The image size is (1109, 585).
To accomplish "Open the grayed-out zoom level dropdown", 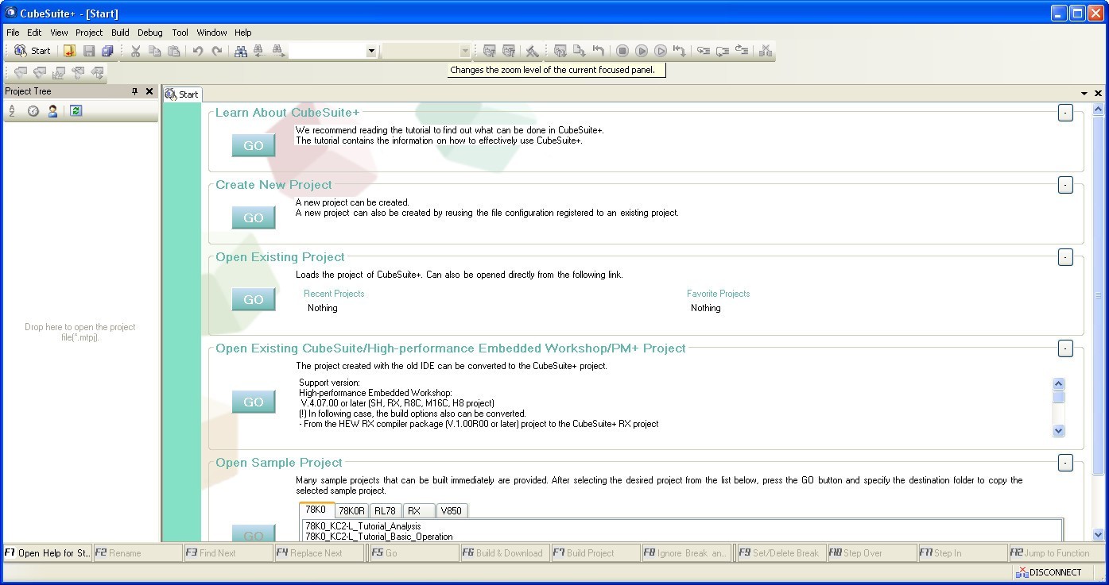I will click(465, 51).
